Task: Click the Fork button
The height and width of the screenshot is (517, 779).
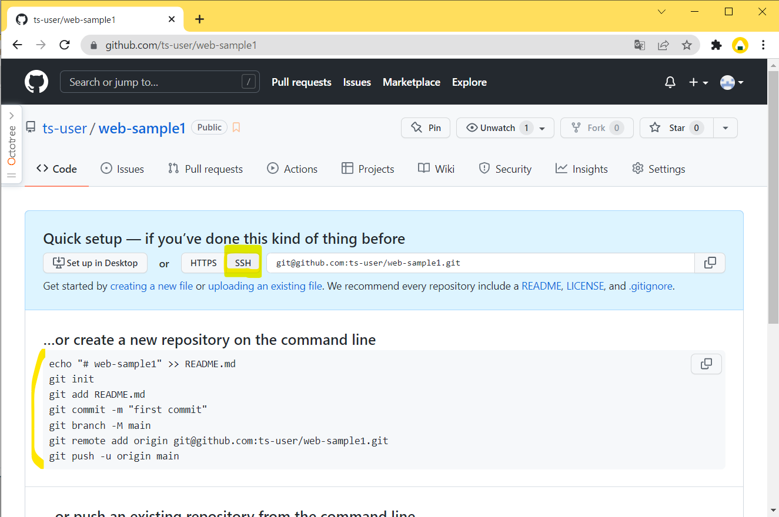Action: (x=597, y=128)
